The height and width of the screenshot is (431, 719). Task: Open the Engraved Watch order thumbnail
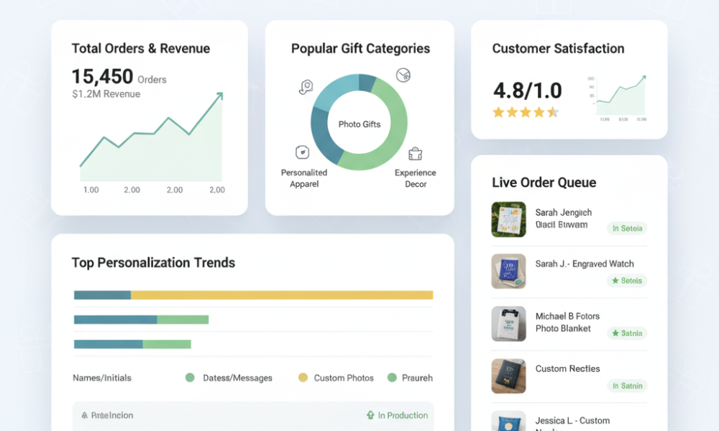(508, 271)
